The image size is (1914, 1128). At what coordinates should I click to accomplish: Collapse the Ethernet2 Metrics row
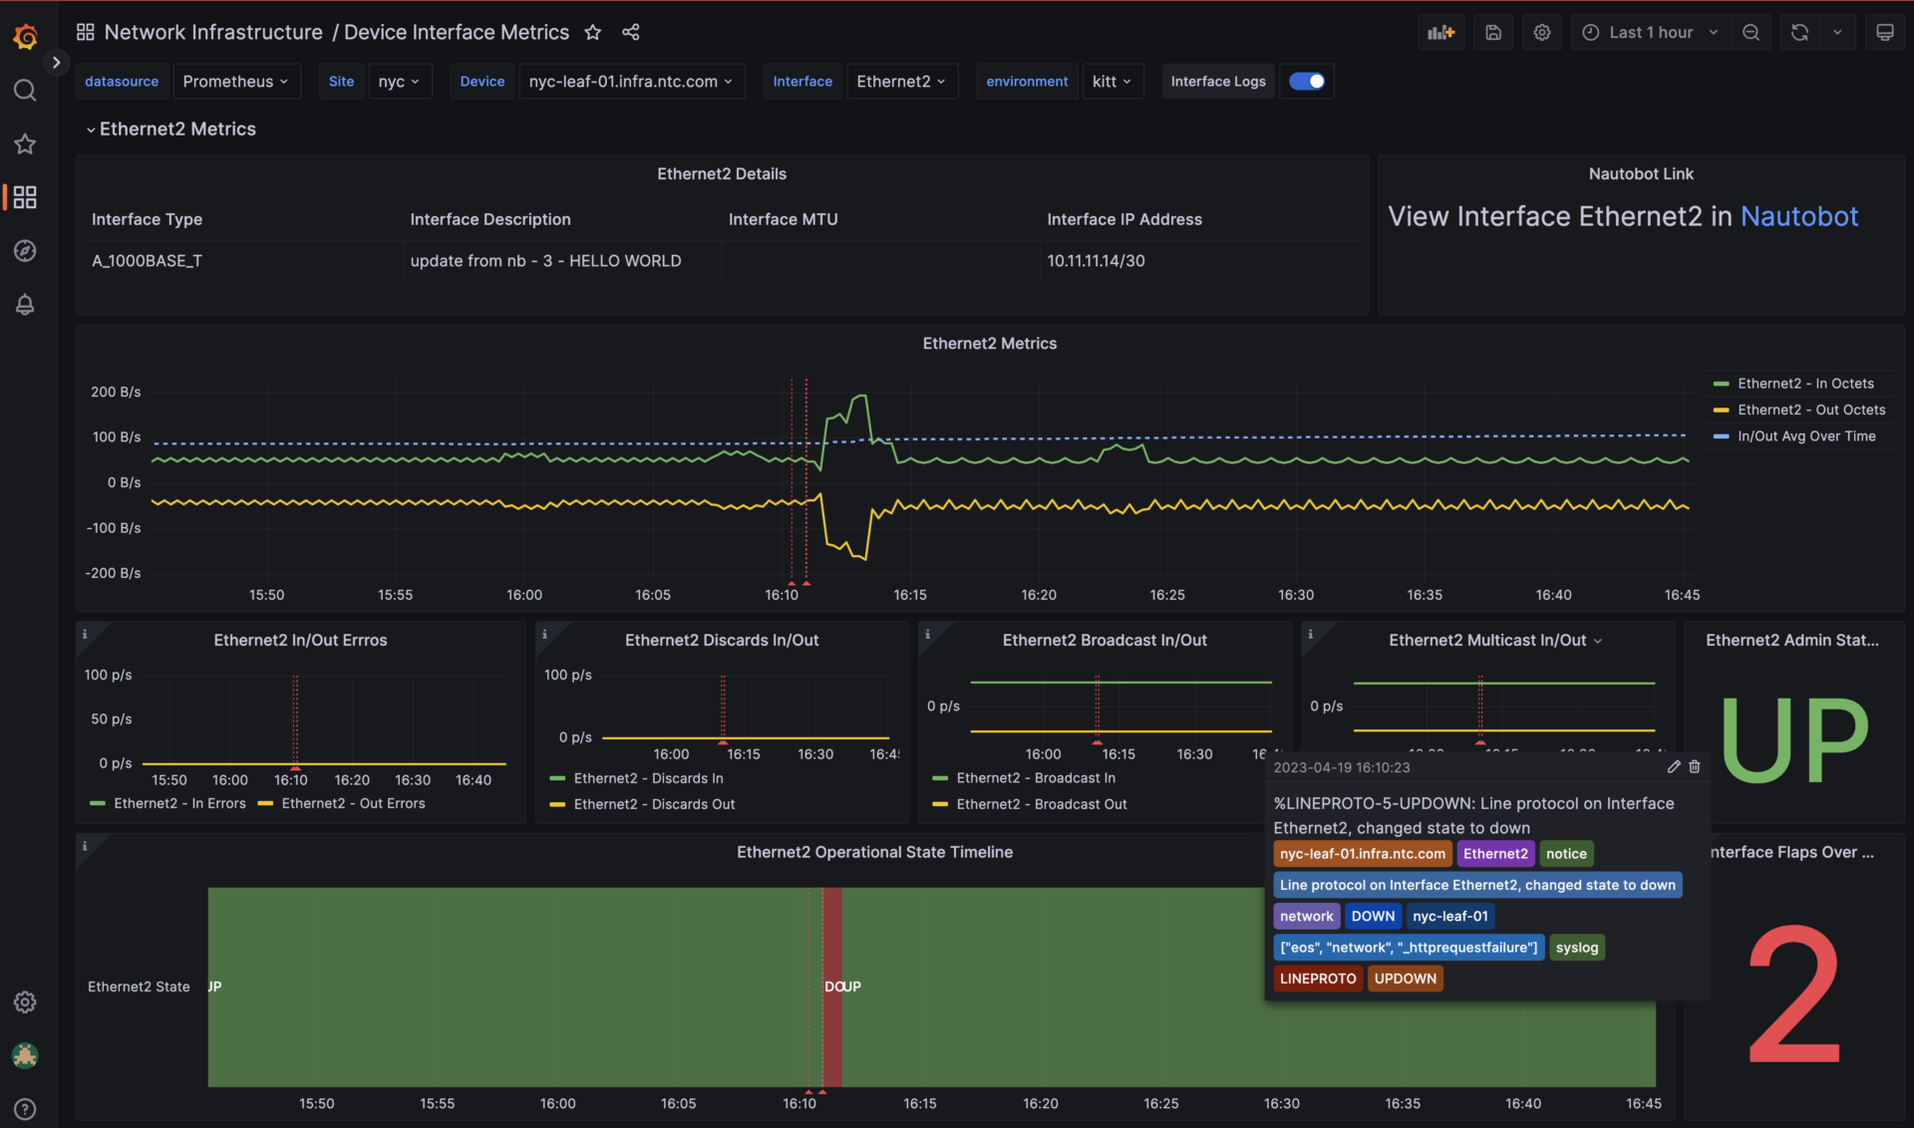(170, 129)
